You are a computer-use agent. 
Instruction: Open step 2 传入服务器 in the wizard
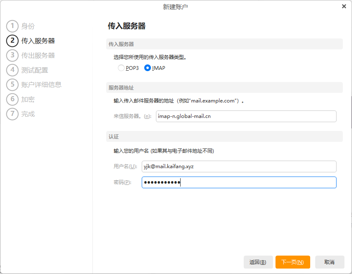click(31, 41)
